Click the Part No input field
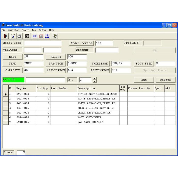This screenshot has width=178, height=178. (45, 80)
